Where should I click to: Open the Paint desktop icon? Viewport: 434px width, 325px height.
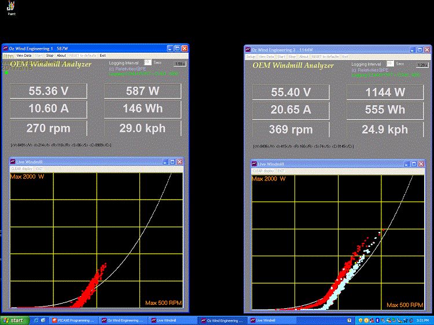(x=11, y=7)
